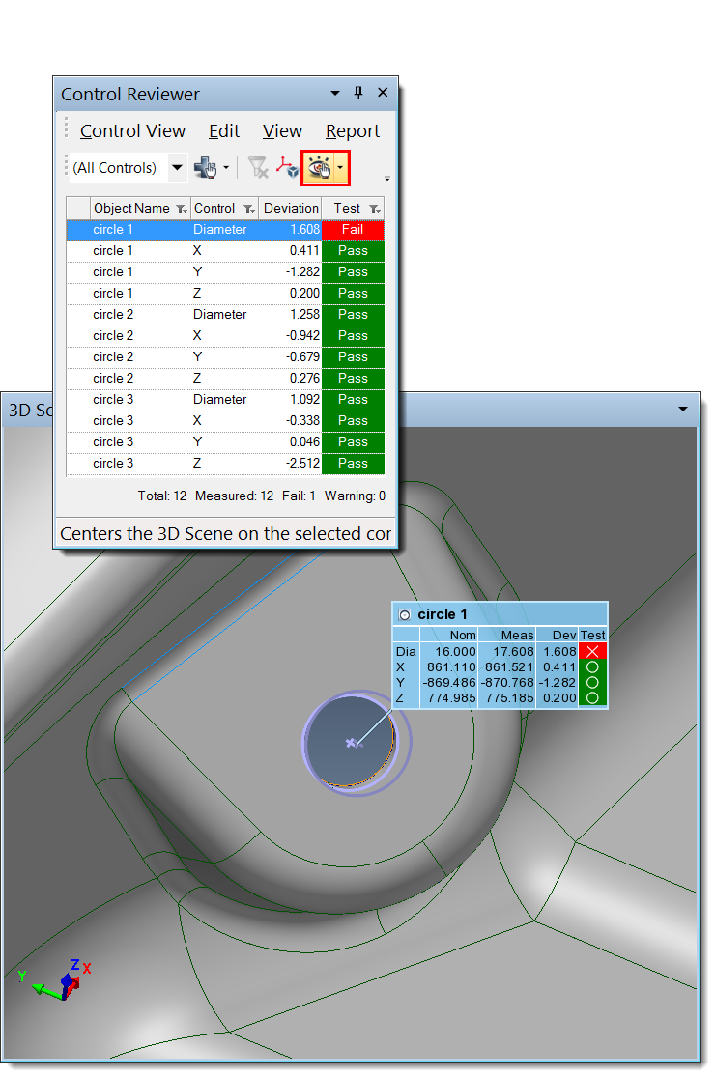The height and width of the screenshot is (1077, 715).
Task: Open the View menu
Action: pyautogui.click(x=282, y=130)
